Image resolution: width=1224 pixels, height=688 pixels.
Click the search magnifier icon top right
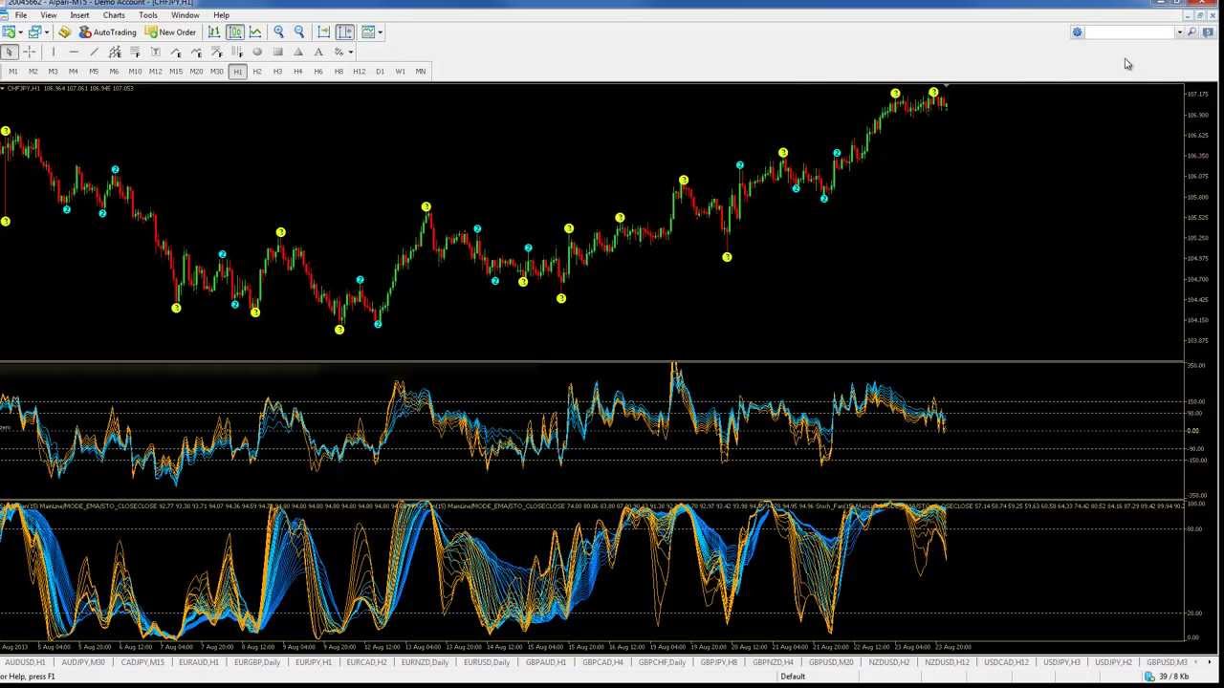1191,32
